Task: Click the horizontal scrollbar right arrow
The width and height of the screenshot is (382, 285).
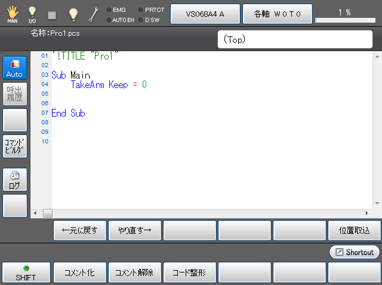Action: pos(367,213)
